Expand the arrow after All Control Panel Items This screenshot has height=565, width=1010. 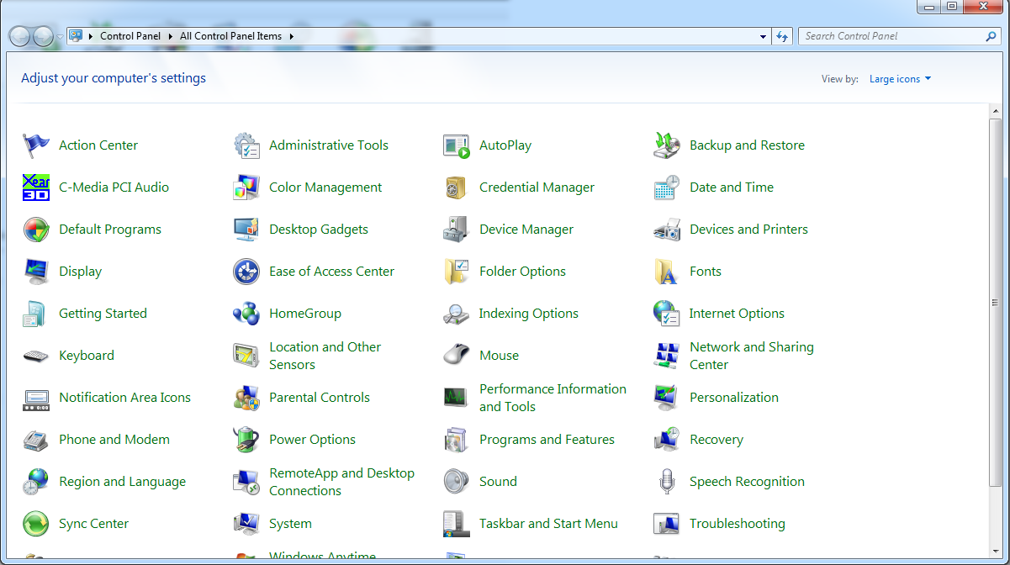pos(292,37)
